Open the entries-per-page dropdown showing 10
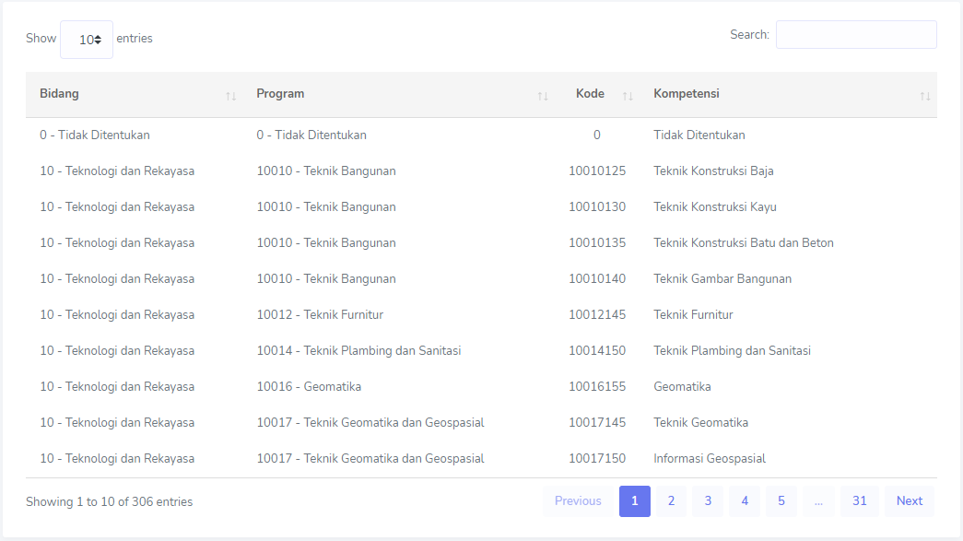The width and height of the screenshot is (963, 541). [87, 40]
